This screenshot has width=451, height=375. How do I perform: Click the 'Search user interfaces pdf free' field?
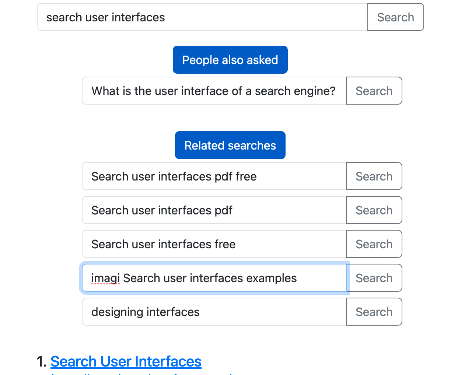point(214,176)
